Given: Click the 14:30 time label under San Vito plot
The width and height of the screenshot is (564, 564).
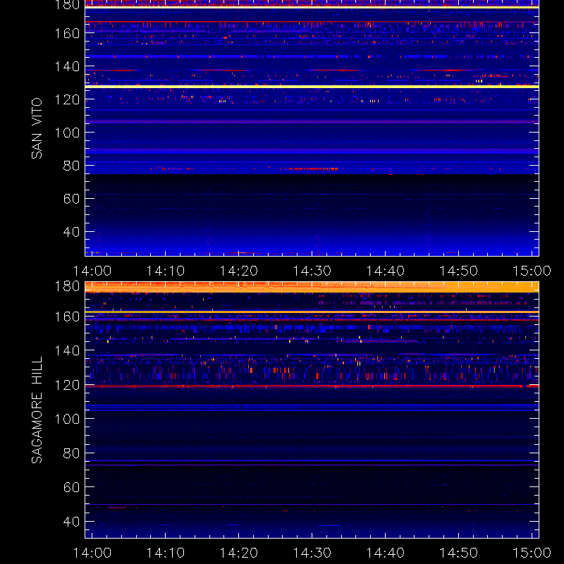Looking at the screenshot, I should click(x=312, y=271).
